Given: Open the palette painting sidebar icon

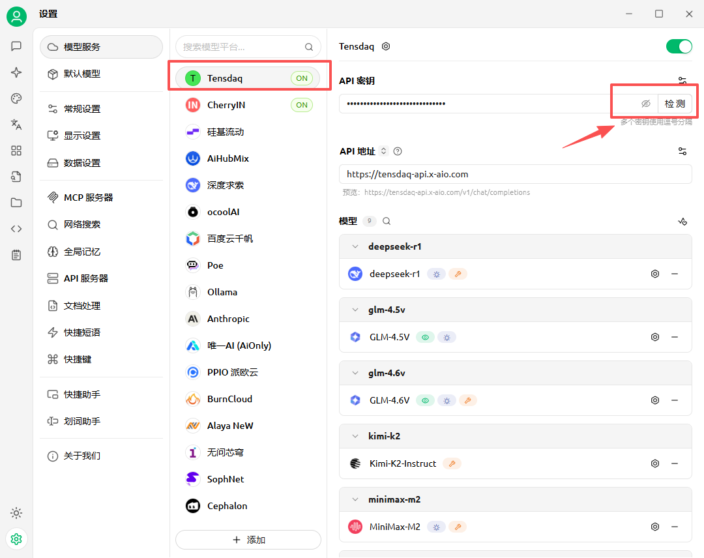Looking at the screenshot, I should pos(16,98).
